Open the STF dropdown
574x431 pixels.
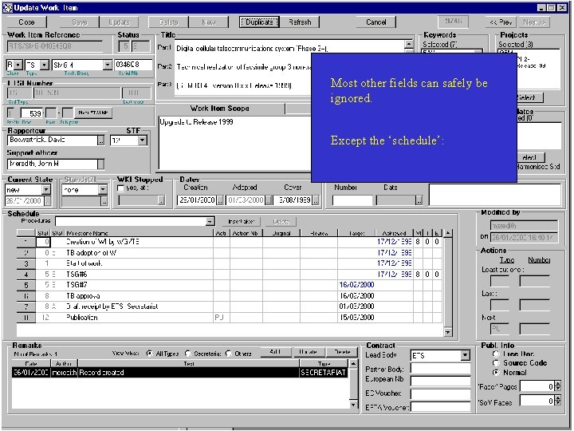coord(143,140)
